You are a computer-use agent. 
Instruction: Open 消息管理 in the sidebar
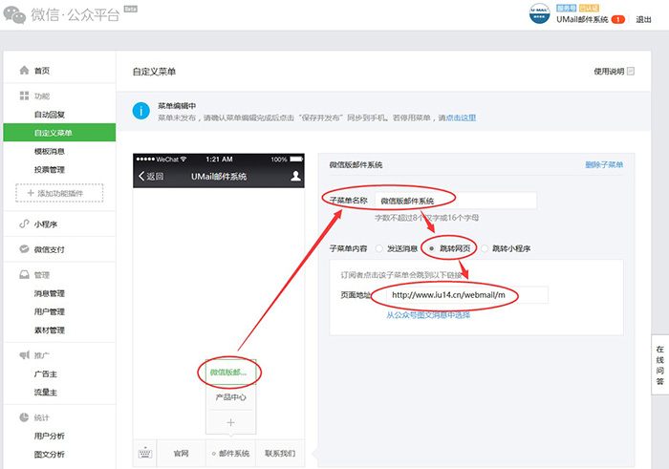pyautogui.click(x=50, y=293)
